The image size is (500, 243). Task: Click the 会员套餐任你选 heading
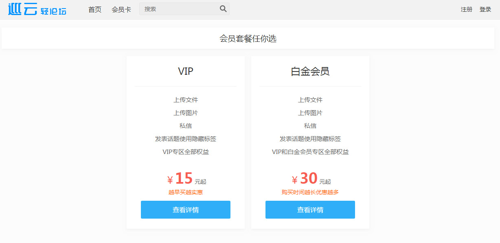248,39
